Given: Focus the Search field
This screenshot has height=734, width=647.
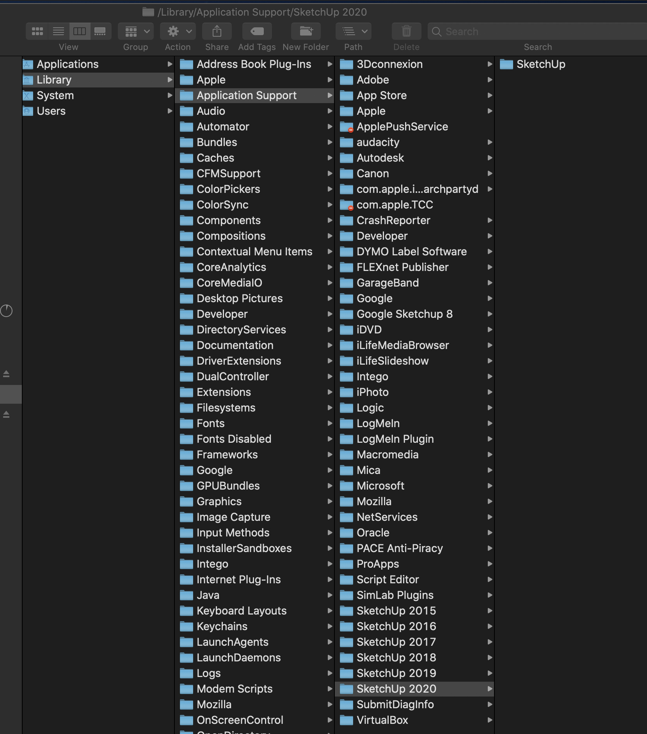Looking at the screenshot, I should coord(538,31).
